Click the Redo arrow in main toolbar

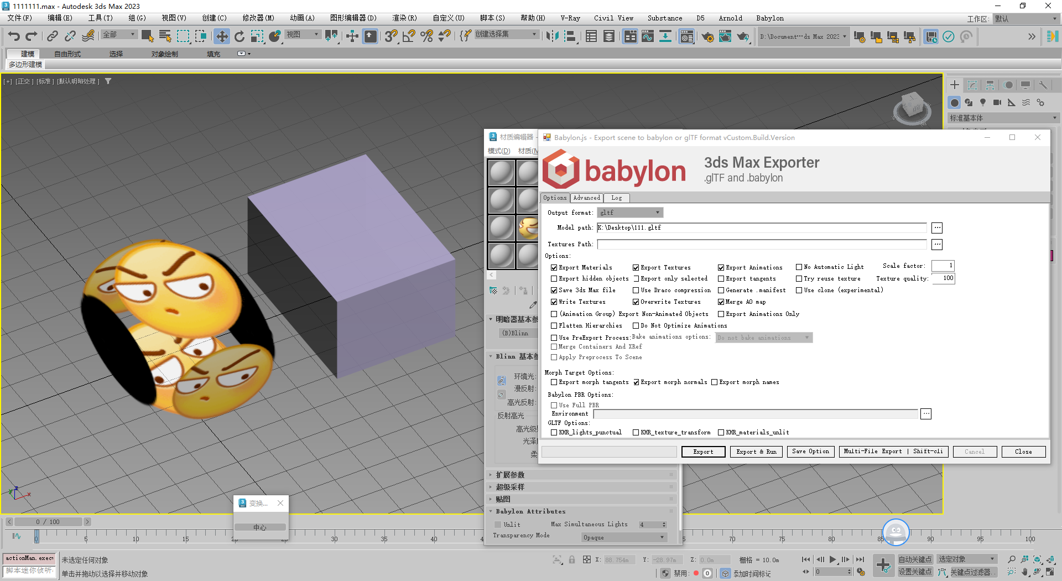(x=32, y=37)
